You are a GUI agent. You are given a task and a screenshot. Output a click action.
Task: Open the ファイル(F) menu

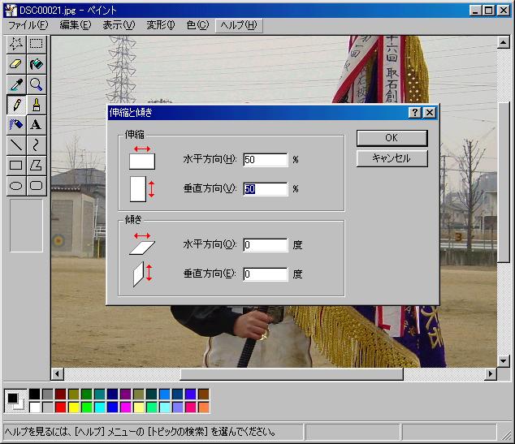pyautogui.click(x=28, y=25)
